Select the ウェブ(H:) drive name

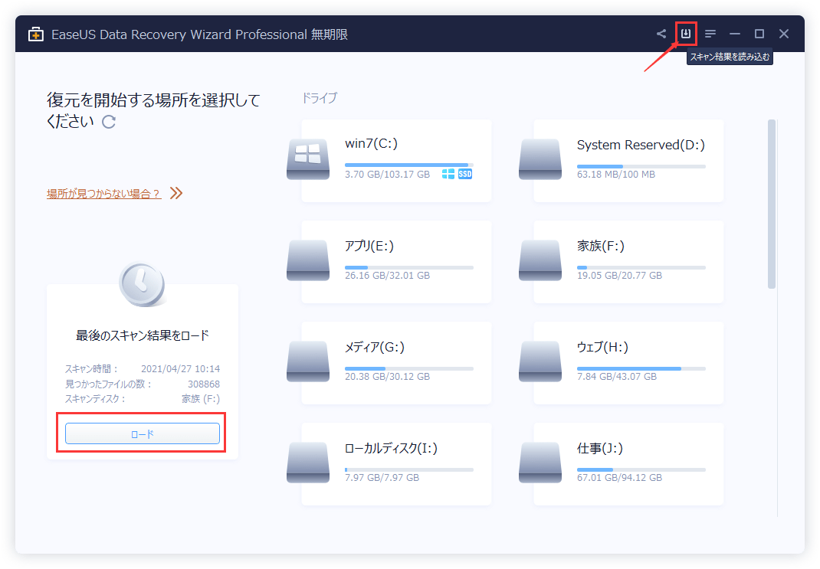point(602,347)
